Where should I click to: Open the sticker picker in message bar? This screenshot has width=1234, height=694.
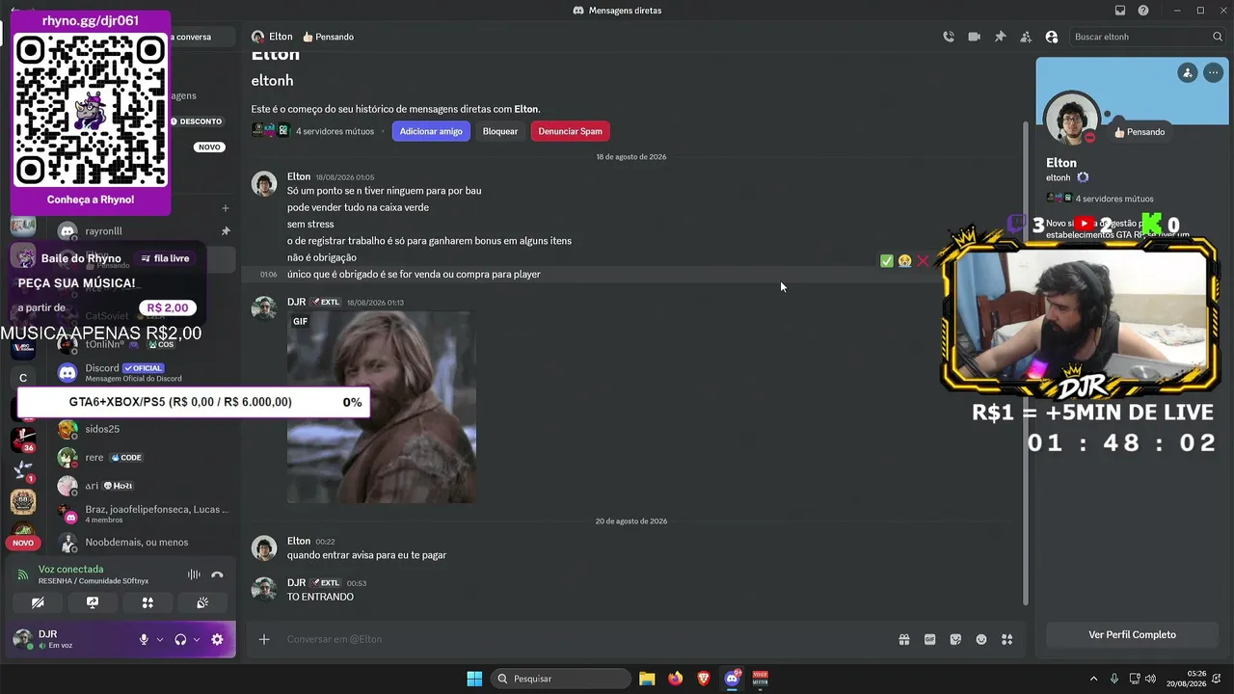[x=955, y=639]
